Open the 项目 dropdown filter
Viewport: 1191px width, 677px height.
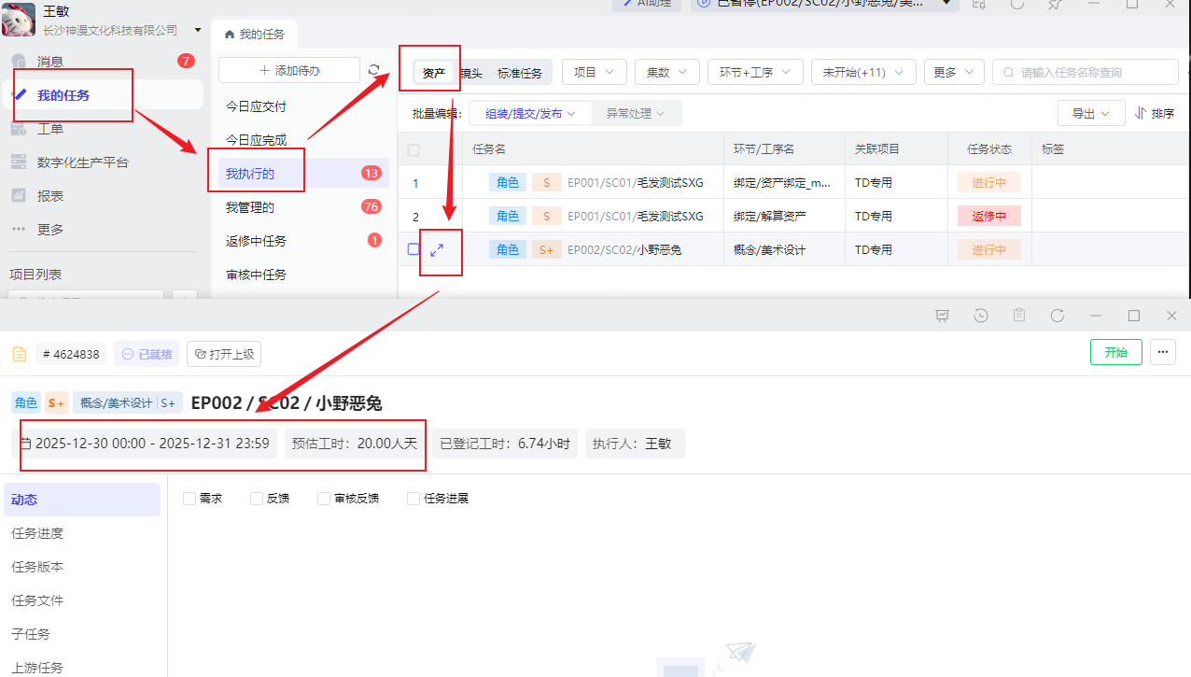(594, 71)
